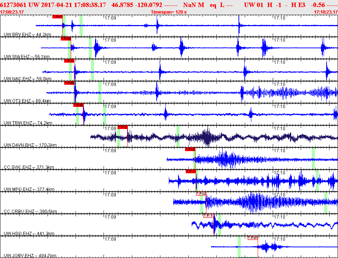Image resolution: width=338 pixels, height=258 pixels.
Task: Click station label UW OT3 EHZ 68.4km
Action: point(27,101)
